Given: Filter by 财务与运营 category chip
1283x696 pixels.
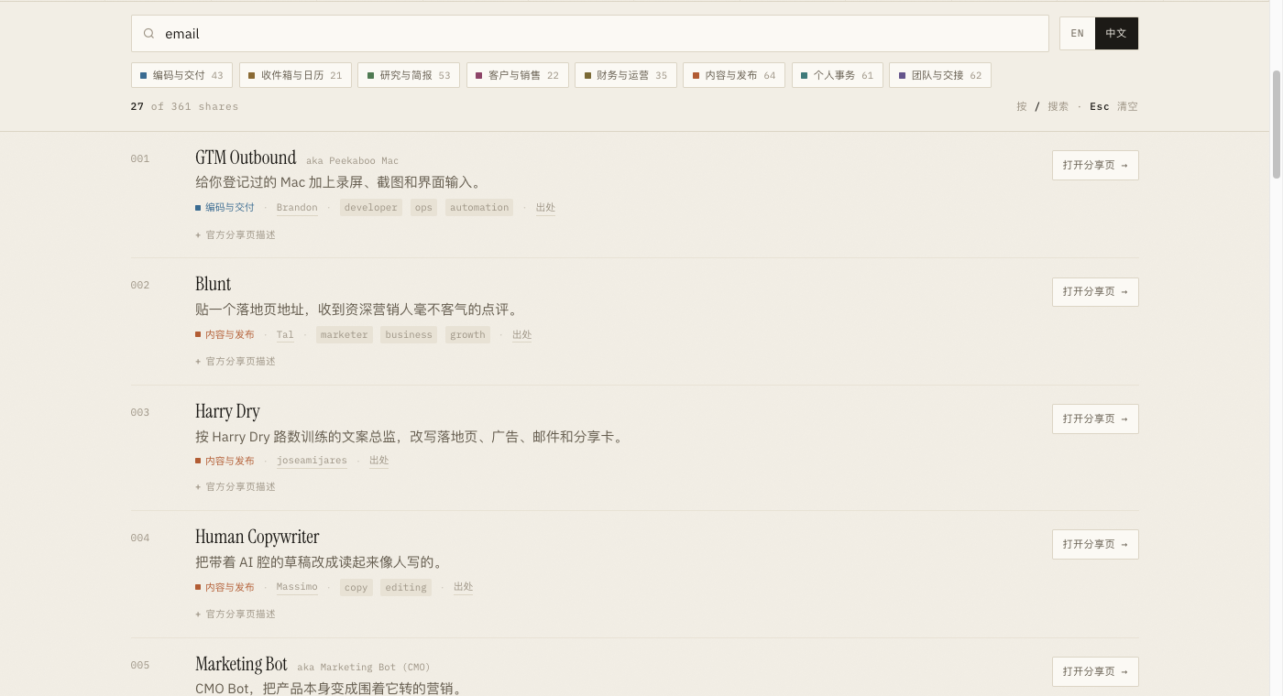Looking at the screenshot, I should [626, 75].
